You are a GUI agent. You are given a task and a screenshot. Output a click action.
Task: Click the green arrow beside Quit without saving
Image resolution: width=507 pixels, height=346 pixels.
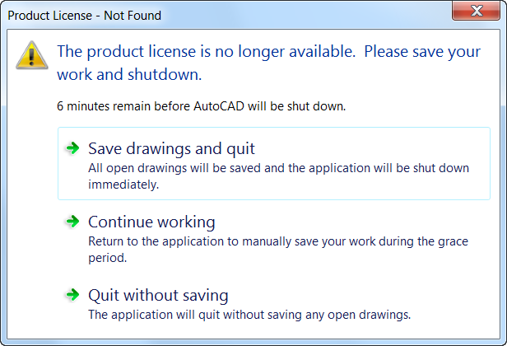[72, 295]
